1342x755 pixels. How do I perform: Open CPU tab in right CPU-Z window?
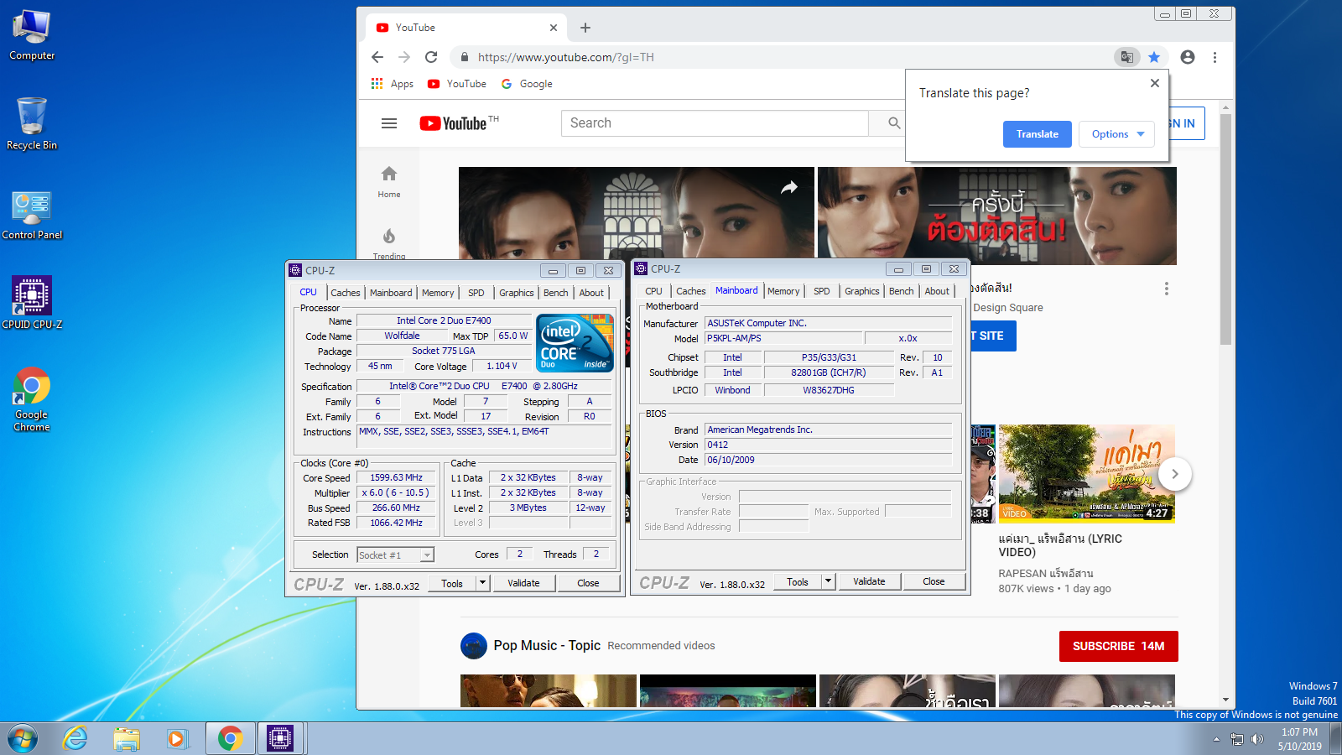654,291
